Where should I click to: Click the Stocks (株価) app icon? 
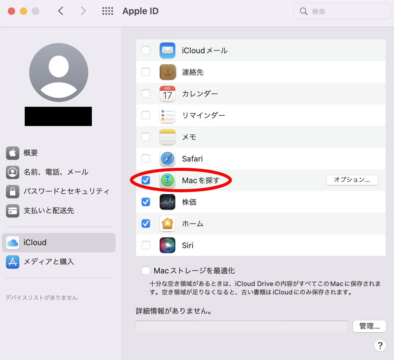click(167, 202)
